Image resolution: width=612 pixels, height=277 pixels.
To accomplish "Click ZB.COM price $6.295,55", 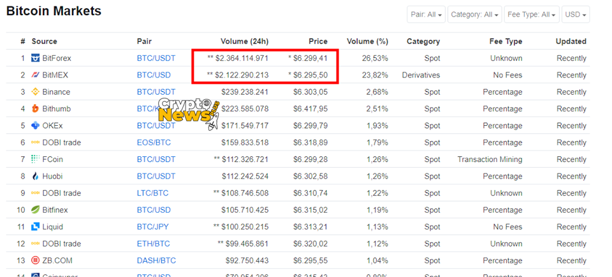I will pyautogui.click(x=310, y=260).
